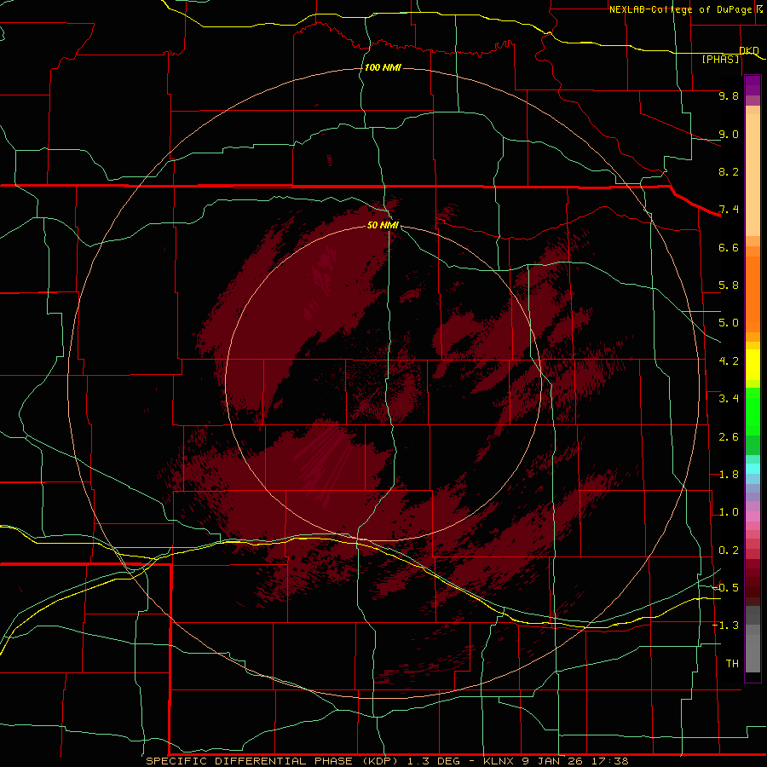The image size is (767, 767).
Task: Pick the cyan color band in legend
Action: click(x=753, y=469)
